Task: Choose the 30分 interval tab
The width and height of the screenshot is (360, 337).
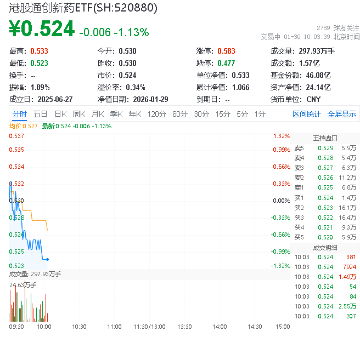Action: pos(201,114)
